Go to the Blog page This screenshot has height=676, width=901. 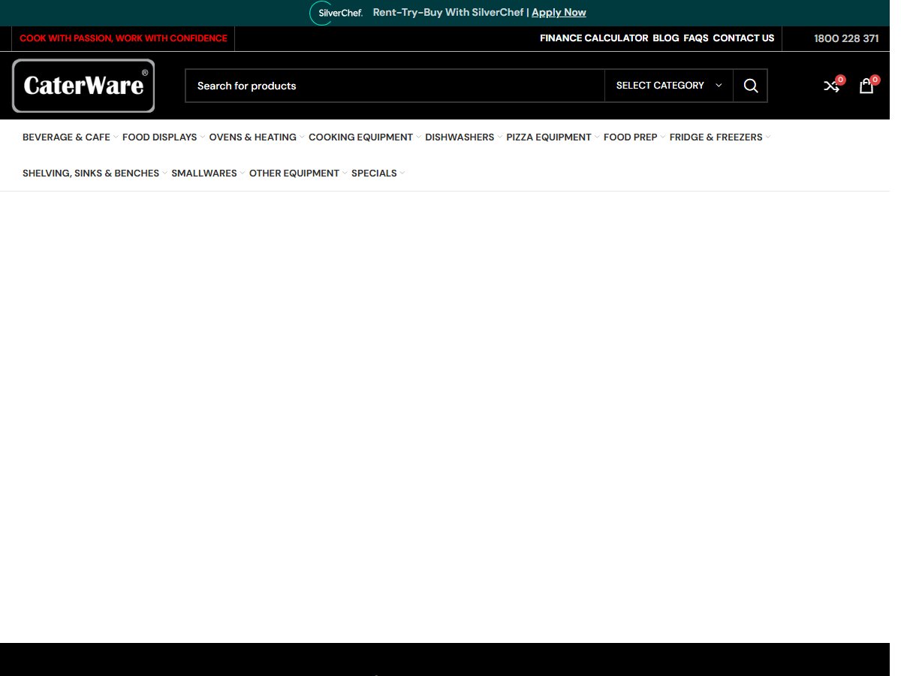666,38
